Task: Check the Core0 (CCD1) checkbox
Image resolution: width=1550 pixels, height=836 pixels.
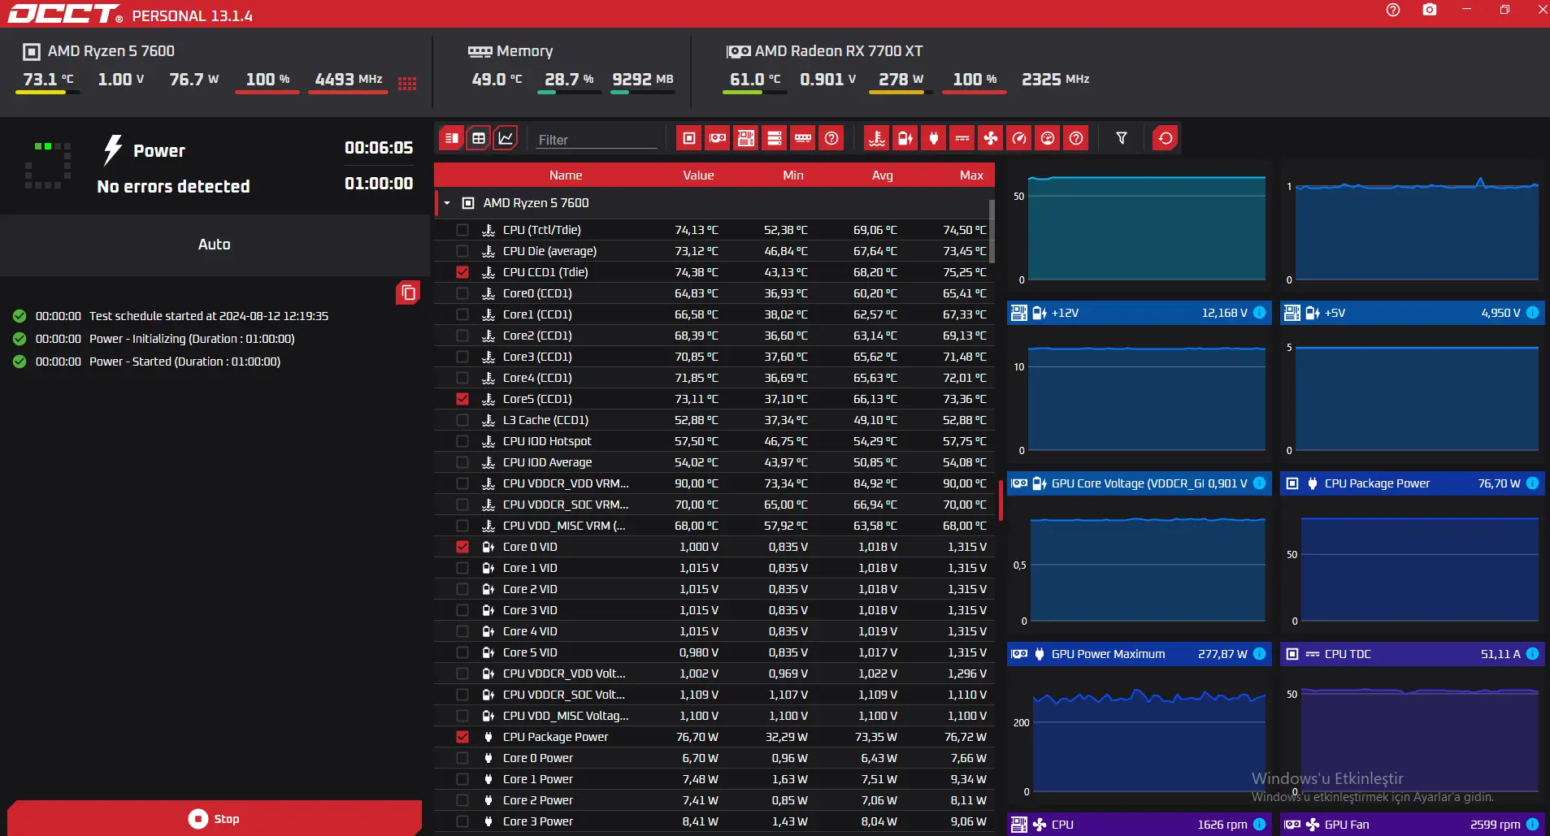Action: [462, 293]
